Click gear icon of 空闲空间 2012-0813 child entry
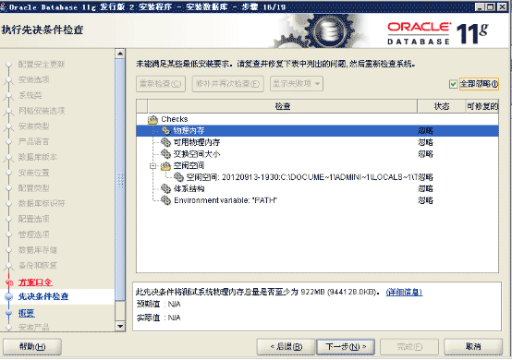 pos(178,177)
